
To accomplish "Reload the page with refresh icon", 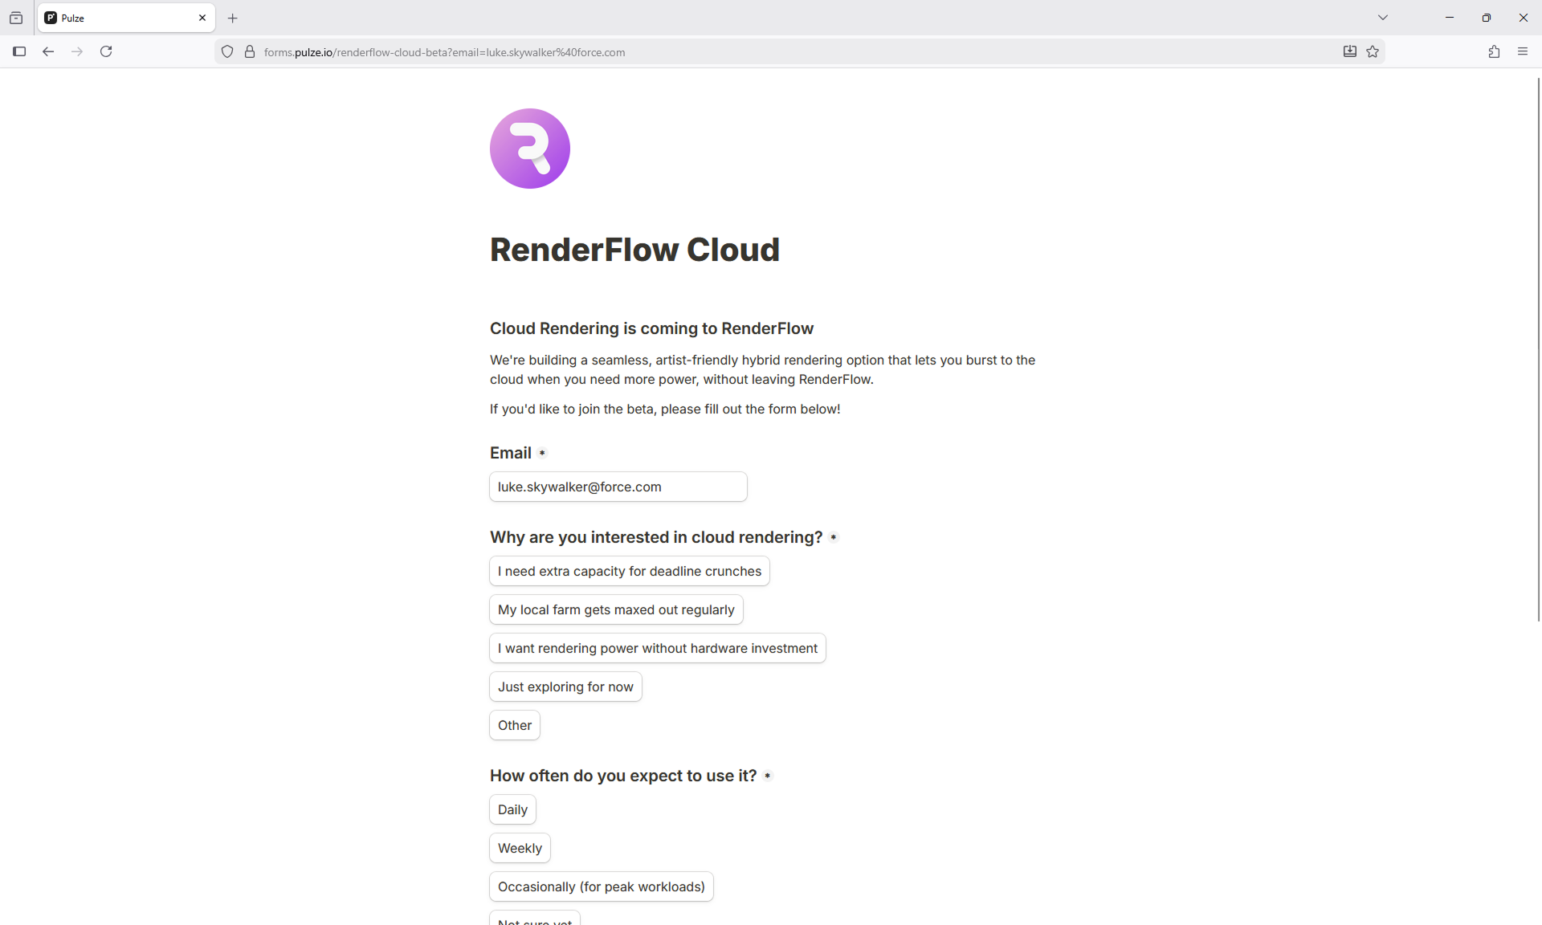I will [x=106, y=51].
